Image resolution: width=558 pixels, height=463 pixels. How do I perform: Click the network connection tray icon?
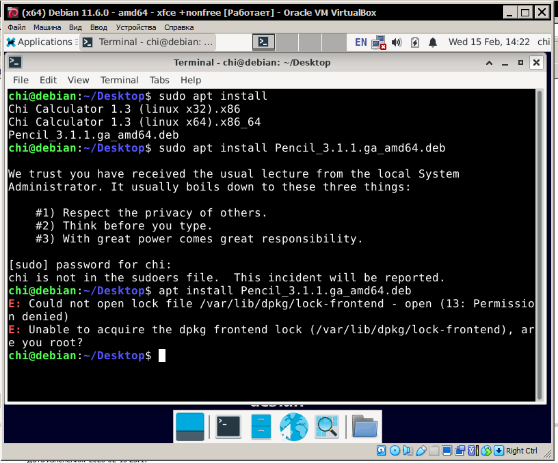(x=379, y=42)
